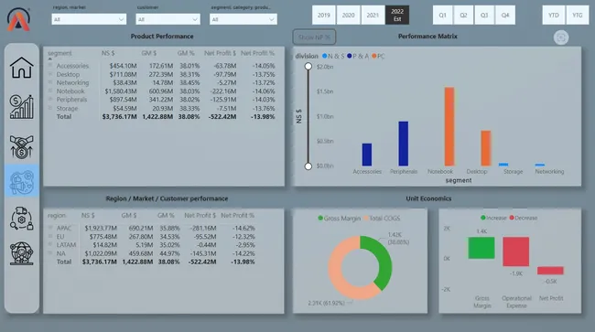
Task: Click the Gross Margin legend item
Action: [x=340, y=219]
